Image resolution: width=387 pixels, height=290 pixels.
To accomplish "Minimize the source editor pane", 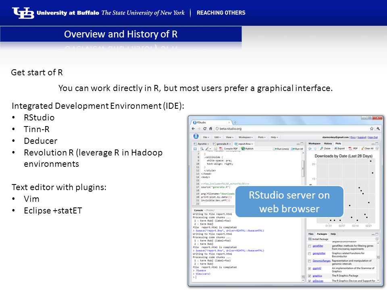I will 298,144.
